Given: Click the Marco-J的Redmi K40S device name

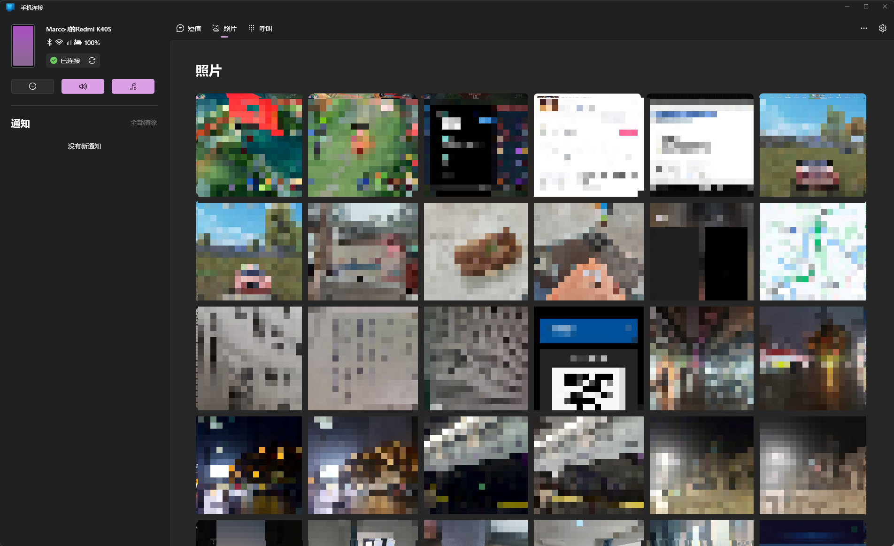Looking at the screenshot, I should point(79,29).
